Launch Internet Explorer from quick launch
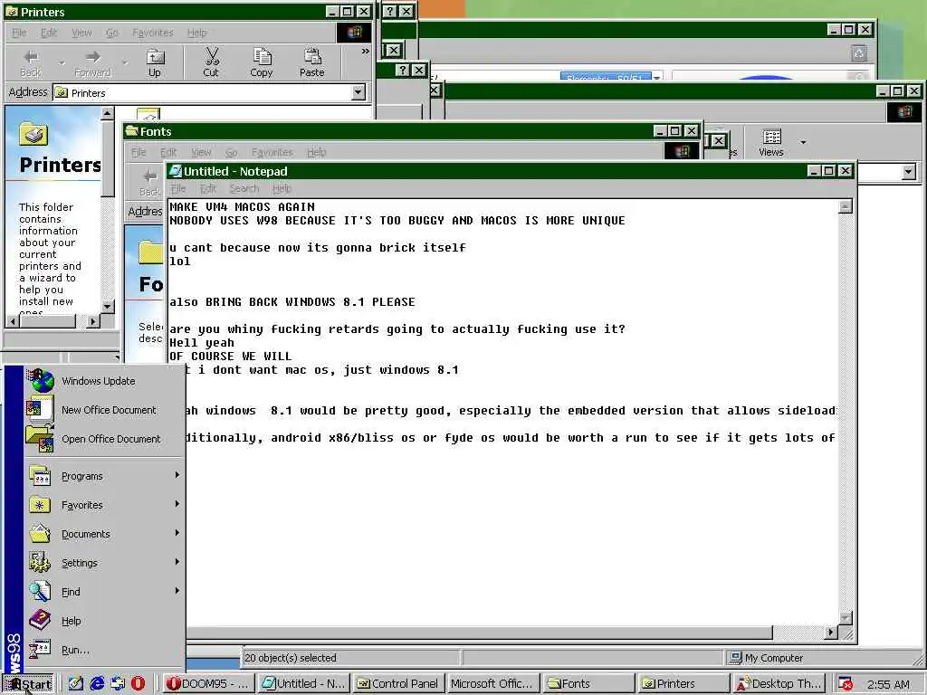Viewport: 927px width, 695px height. (x=97, y=684)
